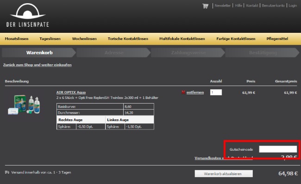Click the Der Linsenpate logo
This screenshot has width=301, height=184.
(28, 15)
